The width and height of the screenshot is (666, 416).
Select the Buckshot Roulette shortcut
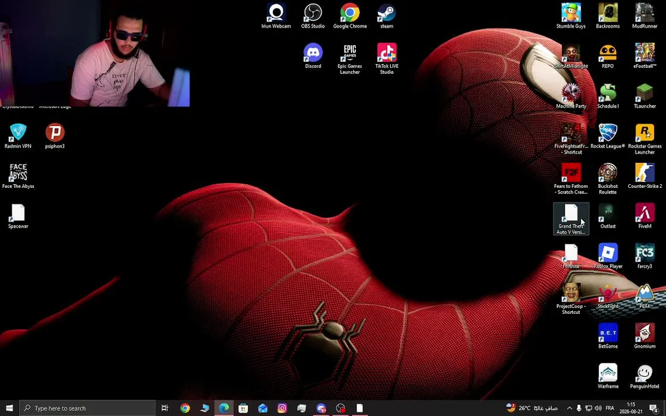click(x=608, y=179)
